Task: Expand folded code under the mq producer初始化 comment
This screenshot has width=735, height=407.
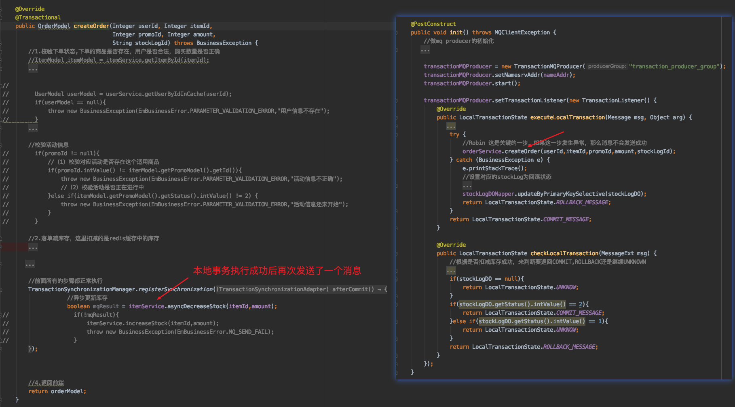Action: [x=425, y=50]
